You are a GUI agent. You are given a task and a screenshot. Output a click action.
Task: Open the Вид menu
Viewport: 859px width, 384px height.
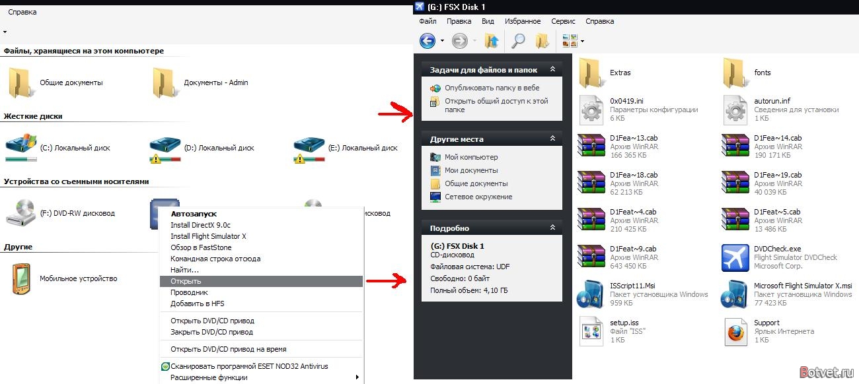488,21
